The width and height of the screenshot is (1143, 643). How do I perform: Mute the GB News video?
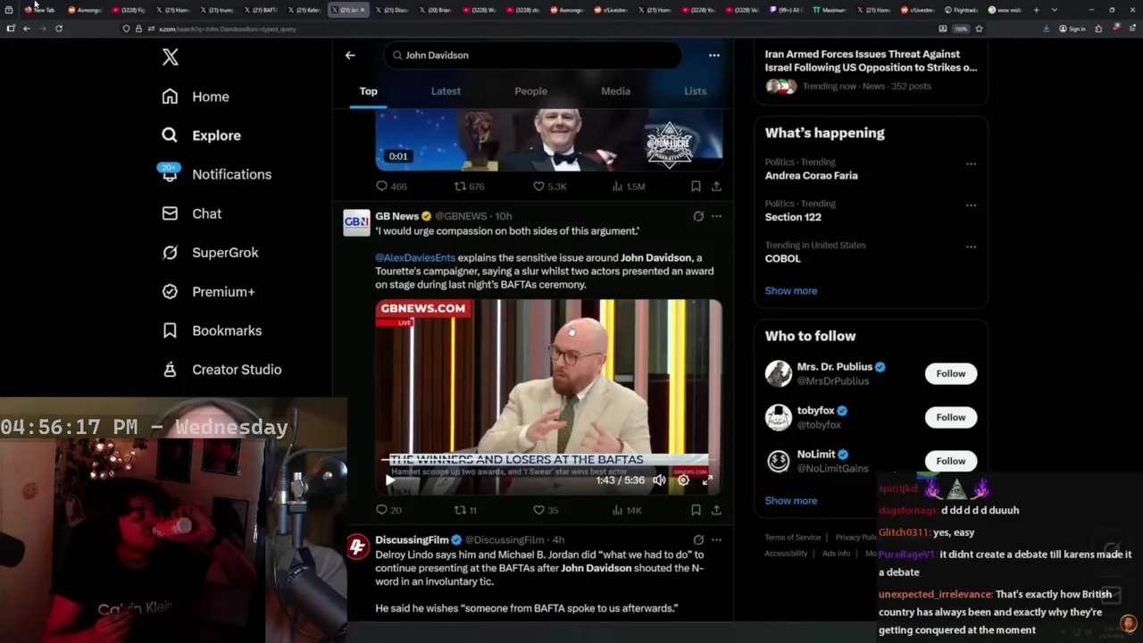pyautogui.click(x=659, y=480)
